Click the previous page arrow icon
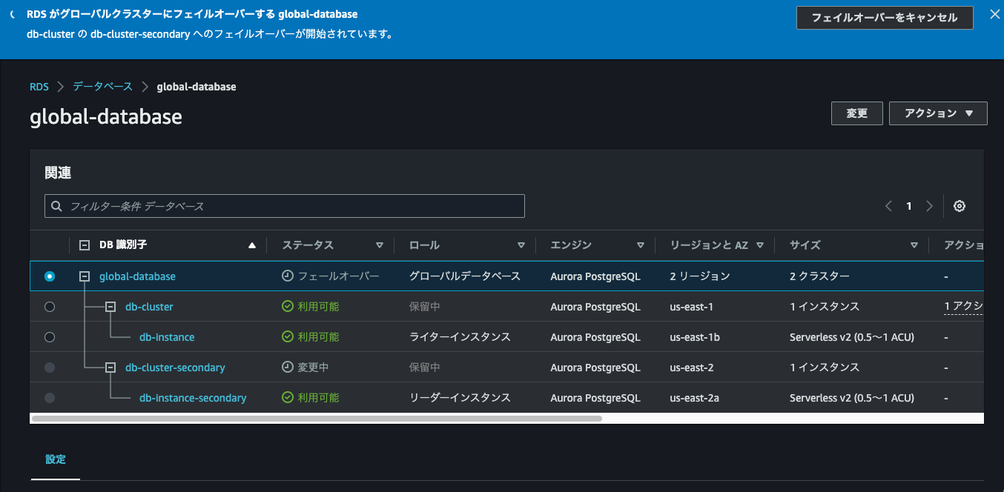Viewport: 1004px width, 492px height. tap(888, 206)
